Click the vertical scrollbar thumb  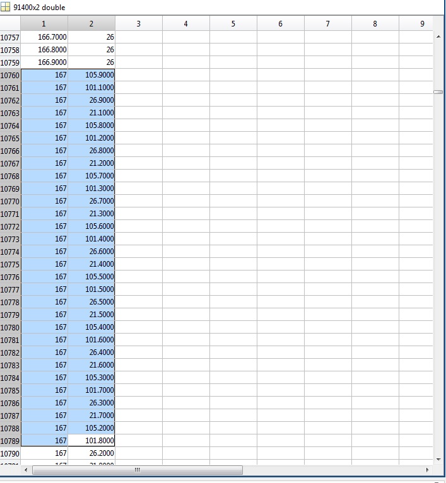(438, 92)
